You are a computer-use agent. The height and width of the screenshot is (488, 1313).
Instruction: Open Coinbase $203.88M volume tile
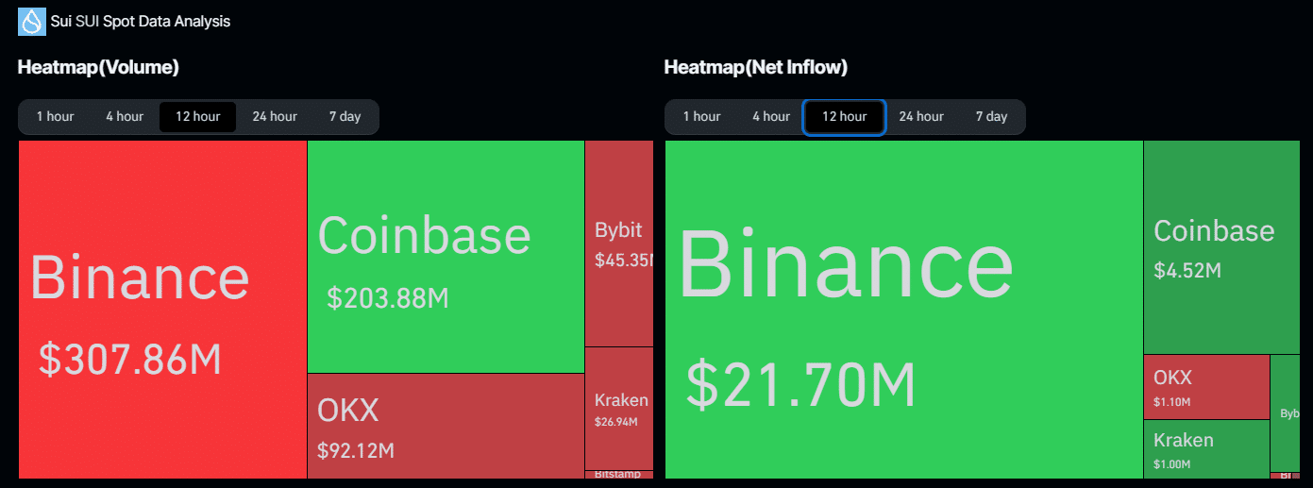[446, 257]
